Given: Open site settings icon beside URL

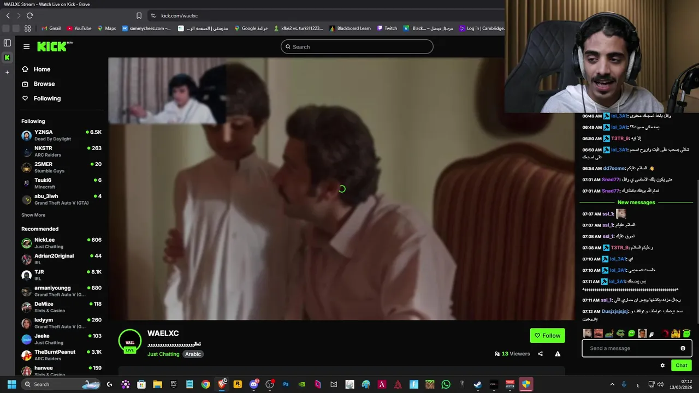Looking at the screenshot, I should click(x=153, y=16).
